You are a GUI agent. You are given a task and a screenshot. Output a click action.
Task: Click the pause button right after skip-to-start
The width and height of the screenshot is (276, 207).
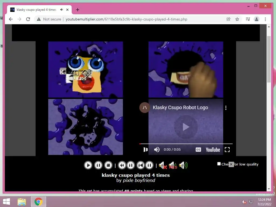(x=149, y=165)
